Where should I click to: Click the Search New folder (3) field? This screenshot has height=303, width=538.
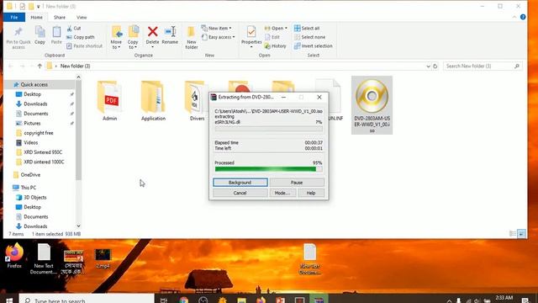[x=483, y=66]
